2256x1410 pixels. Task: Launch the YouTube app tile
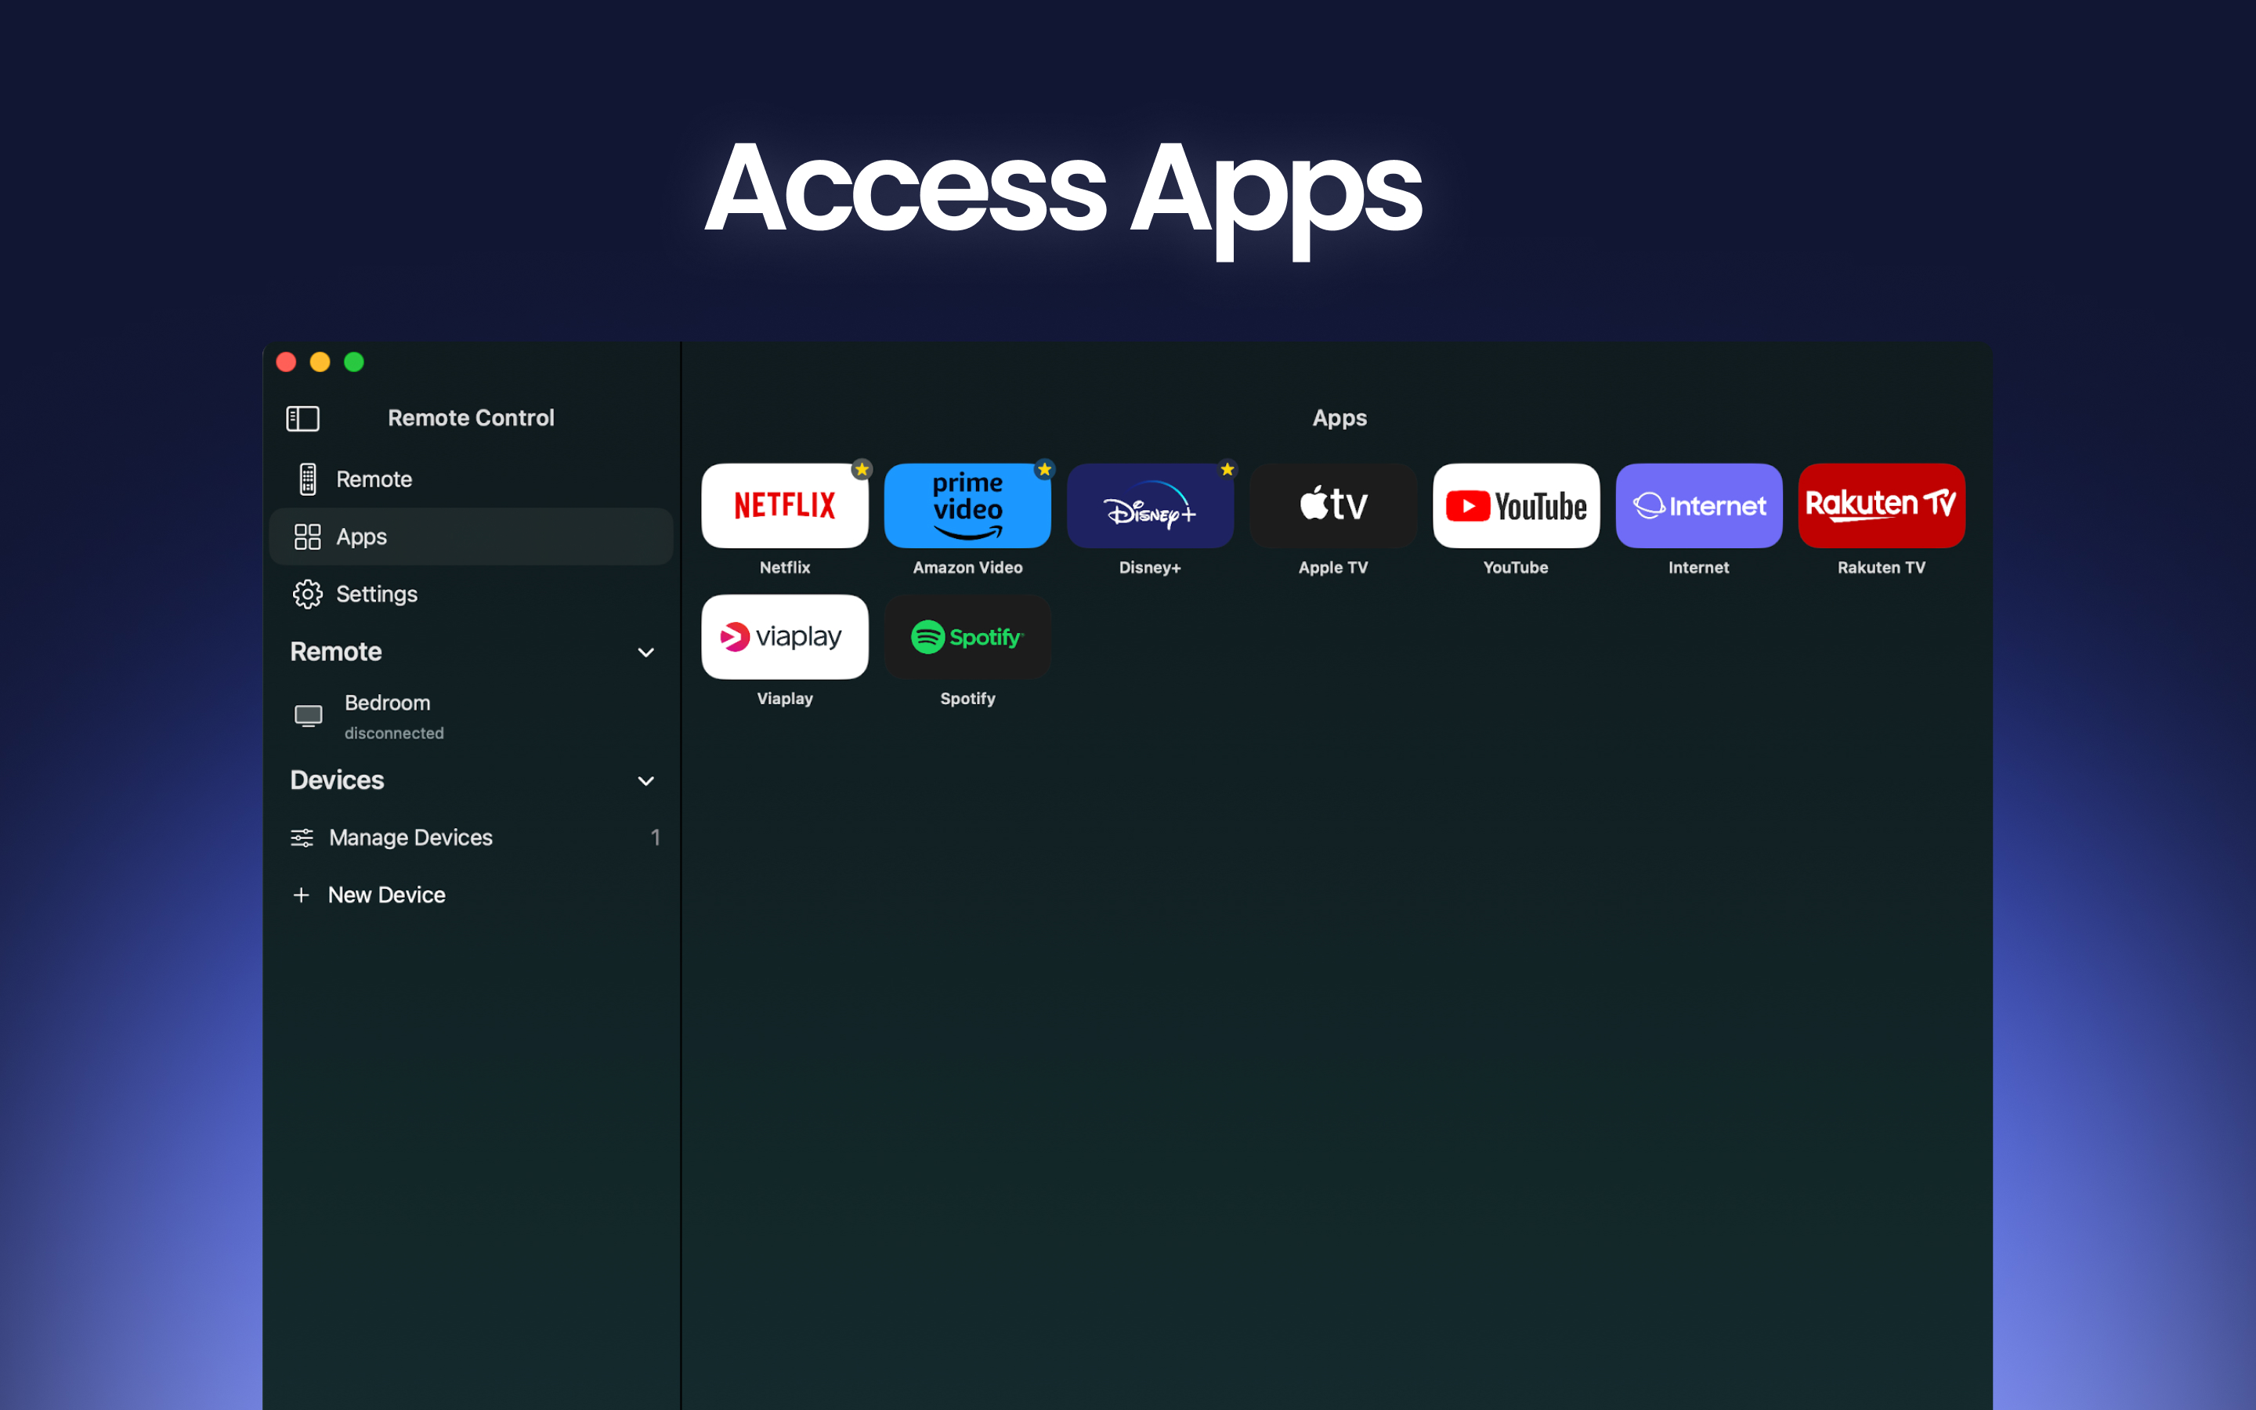point(1516,505)
